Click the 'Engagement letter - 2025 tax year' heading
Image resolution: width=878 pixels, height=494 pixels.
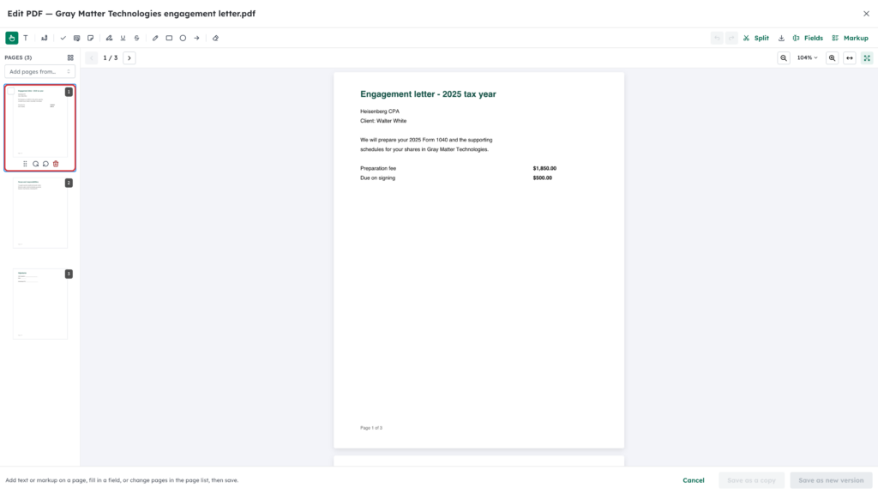pyautogui.click(x=428, y=94)
